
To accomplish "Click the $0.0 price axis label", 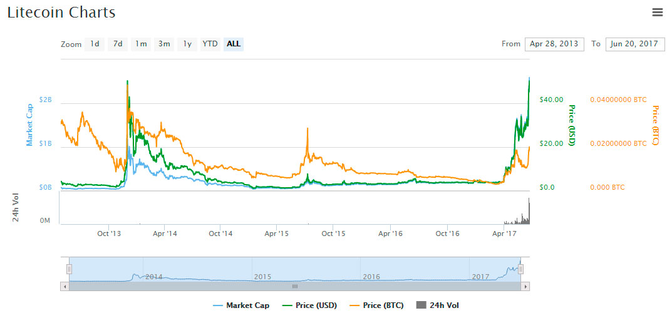I will [x=547, y=187].
